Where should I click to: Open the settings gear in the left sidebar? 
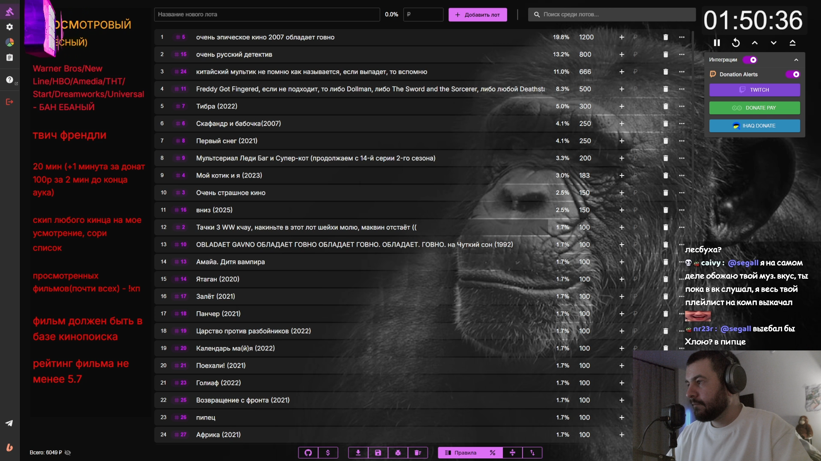[9, 27]
